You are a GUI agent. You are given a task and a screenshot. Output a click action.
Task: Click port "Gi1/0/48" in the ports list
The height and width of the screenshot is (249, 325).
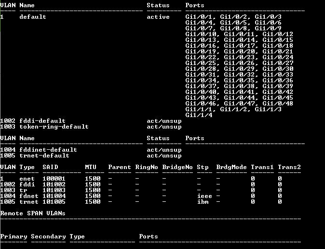(x=278, y=104)
